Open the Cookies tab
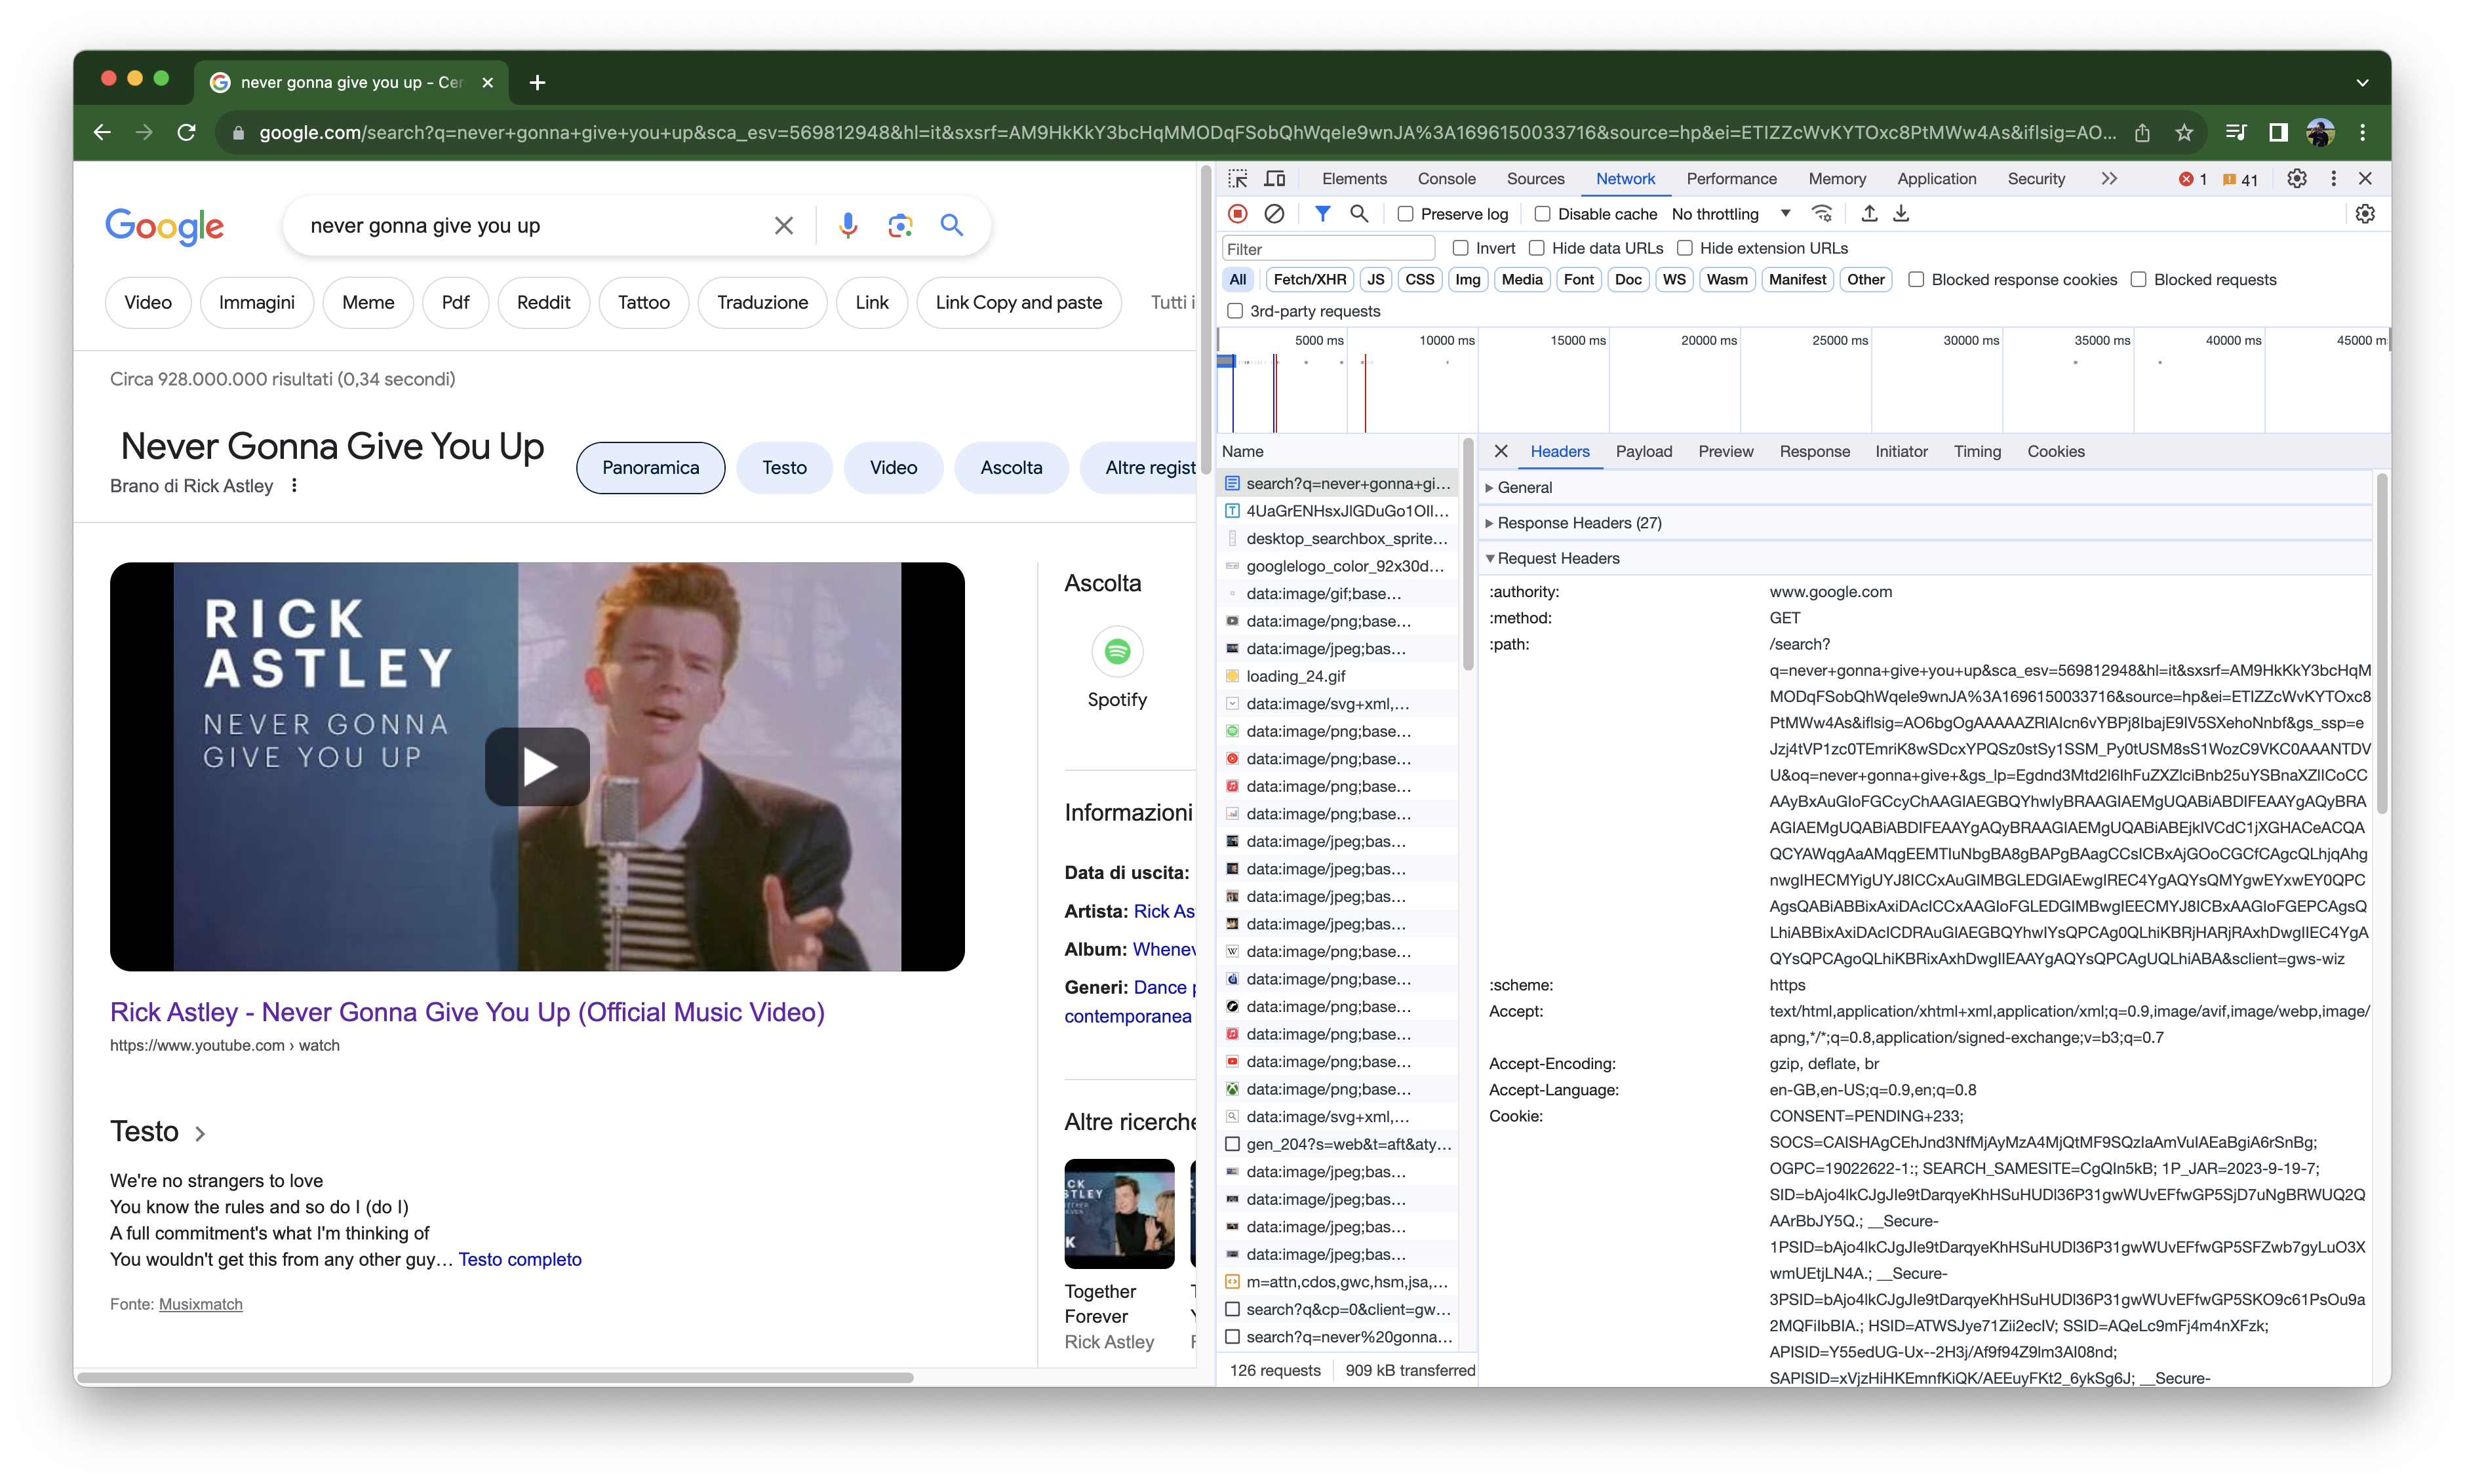The image size is (2465, 1484). 2055,452
